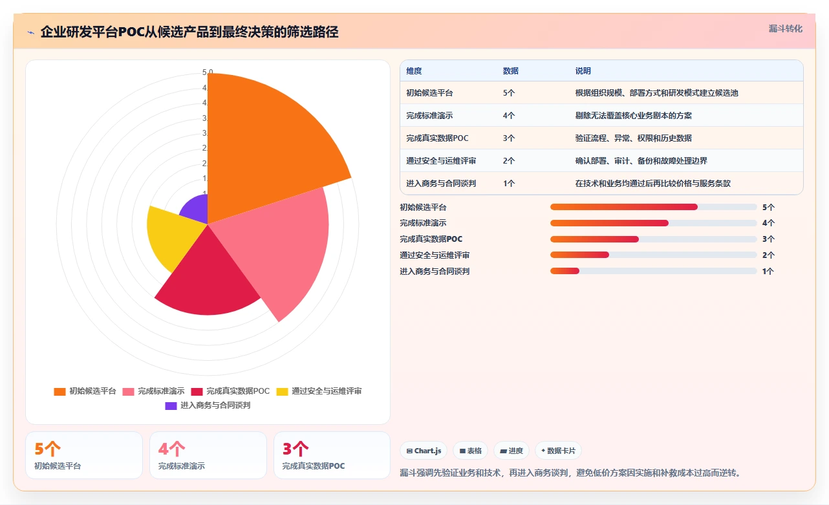Image resolution: width=829 pixels, height=505 pixels.
Task: Click the lightning icon before the title
Action: (31, 32)
